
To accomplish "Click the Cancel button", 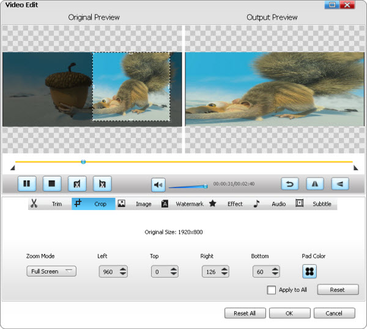I will click(x=334, y=313).
